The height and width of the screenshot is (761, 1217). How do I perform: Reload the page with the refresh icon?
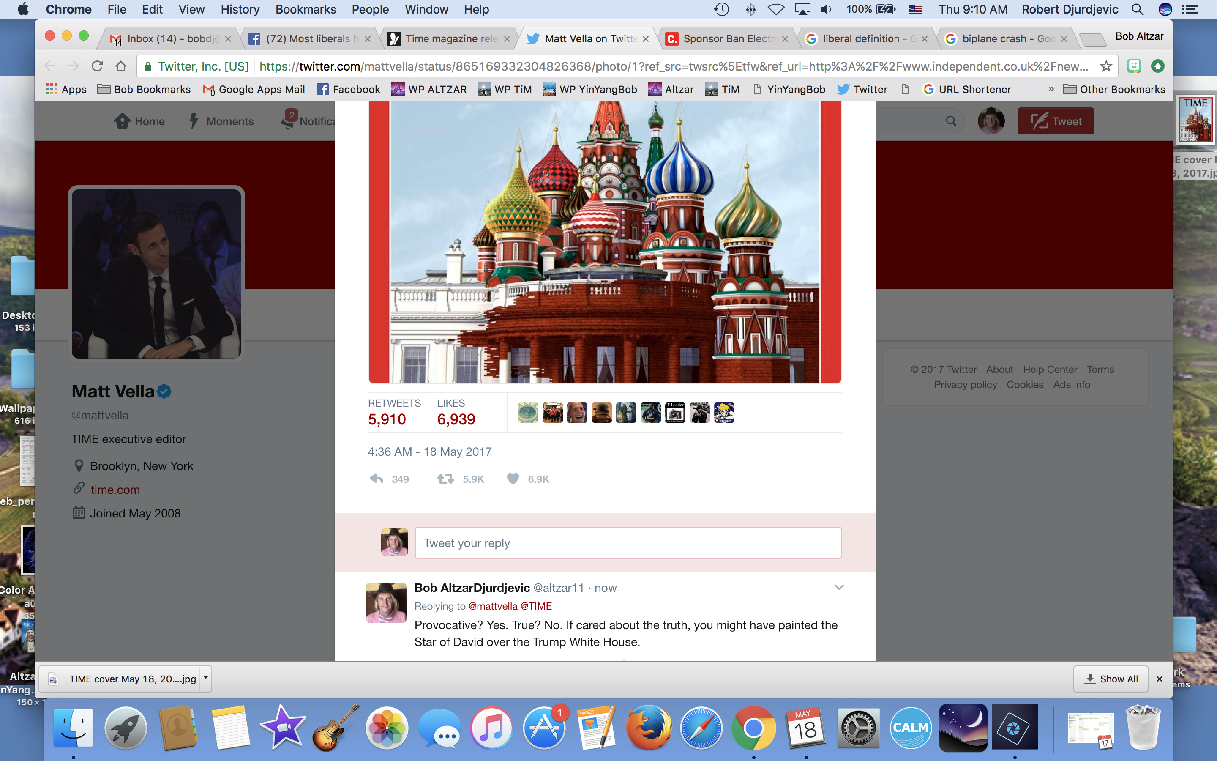point(97,66)
